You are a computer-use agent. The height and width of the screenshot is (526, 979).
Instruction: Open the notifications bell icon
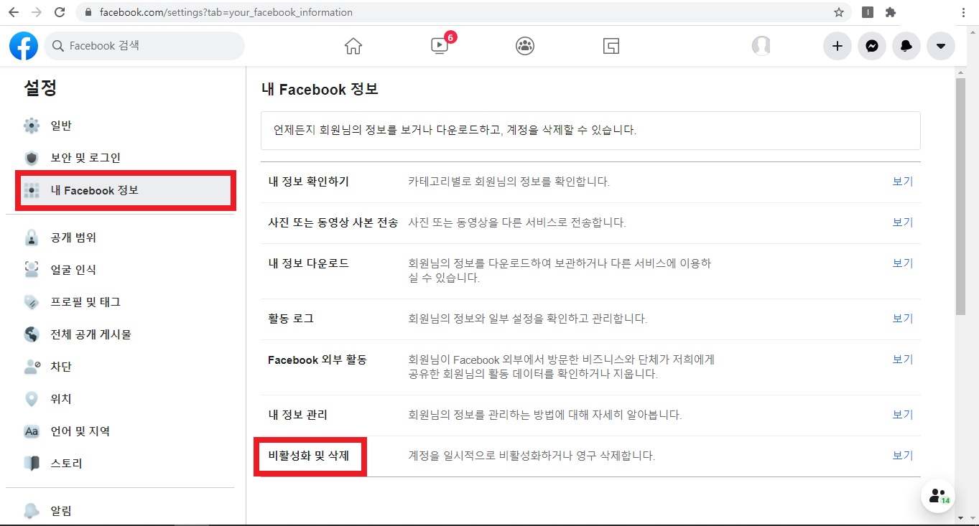(906, 46)
